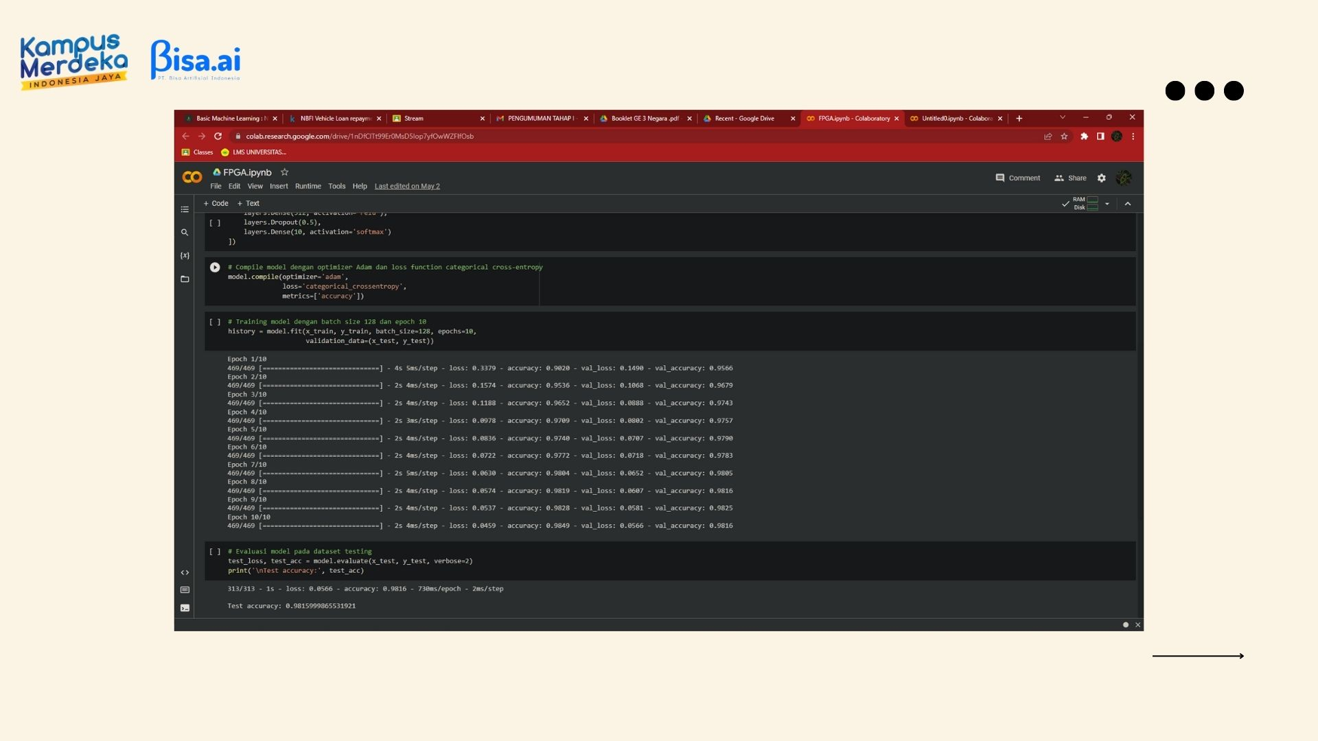Close the Stream browser tab
This screenshot has height=741, width=1318.
[x=483, y=119]
